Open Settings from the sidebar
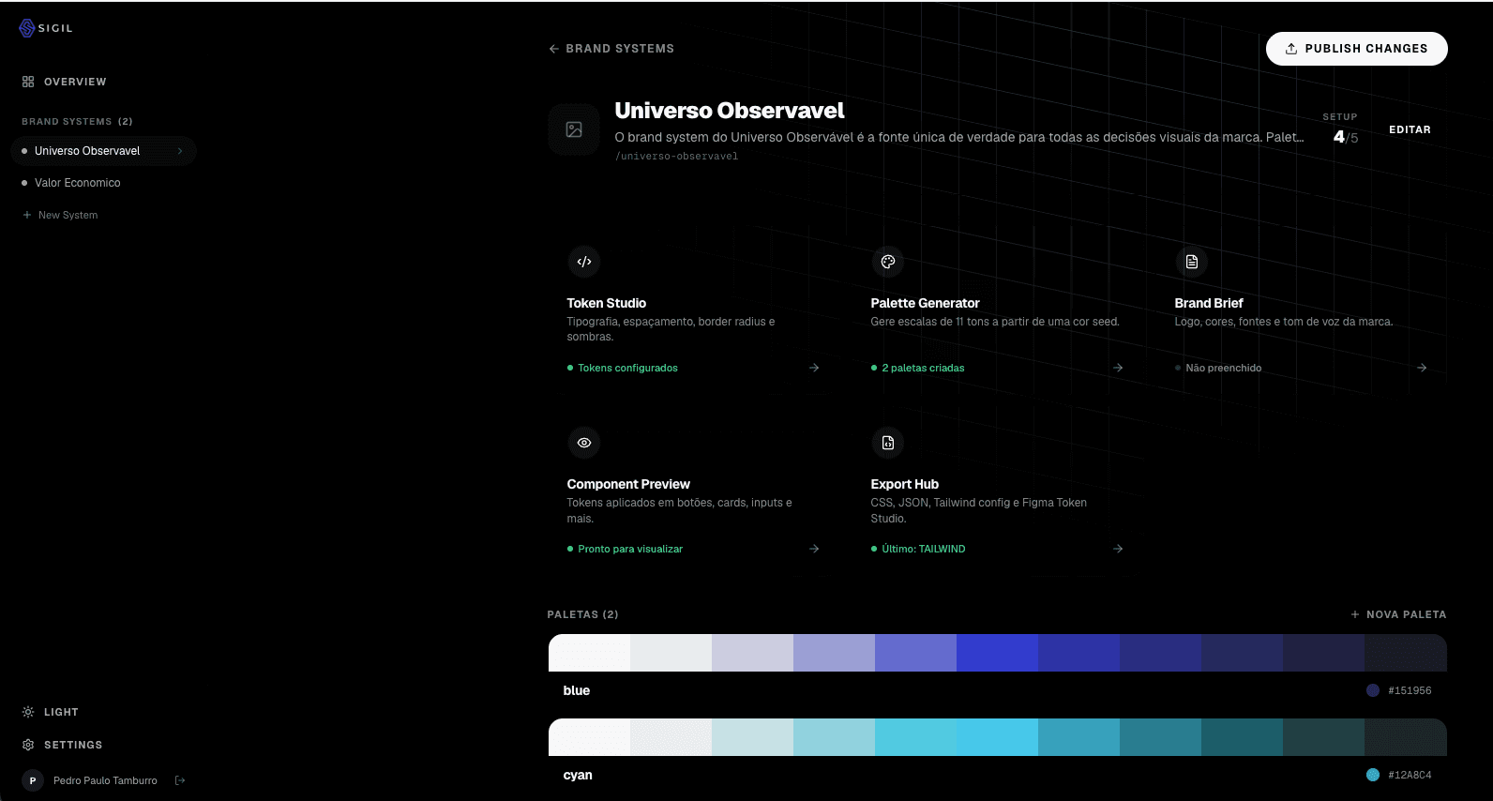Screen dimensions: 1493x801 pyautogui.click(x=62, y=745)
